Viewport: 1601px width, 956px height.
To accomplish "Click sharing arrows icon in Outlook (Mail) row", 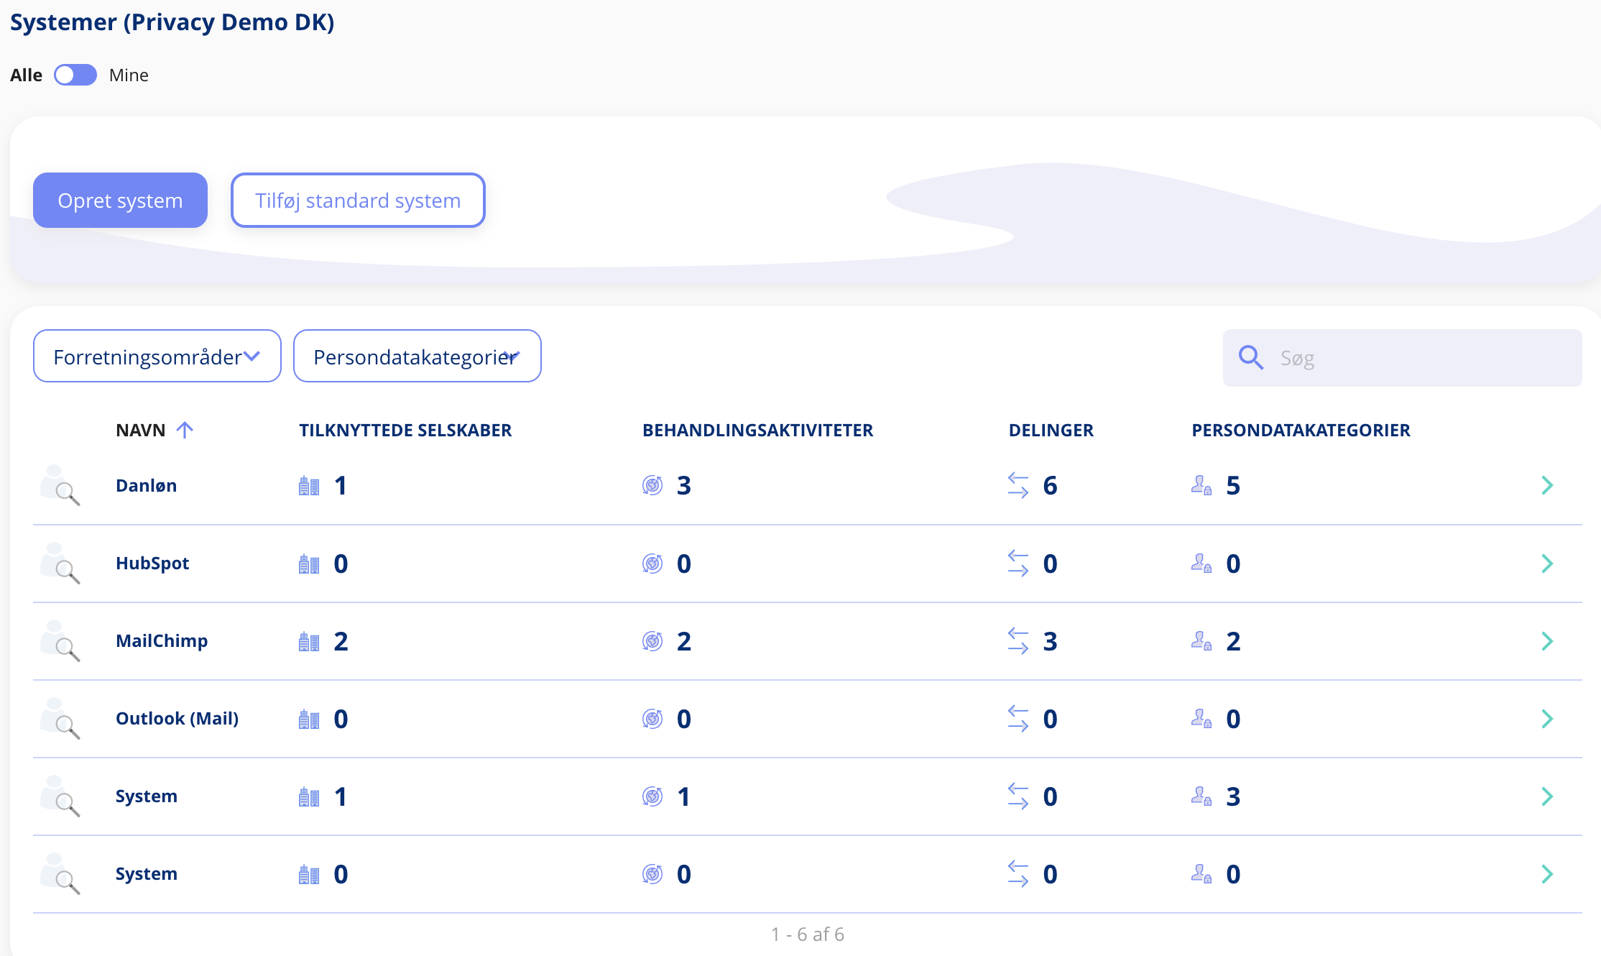I will 1018,718.
